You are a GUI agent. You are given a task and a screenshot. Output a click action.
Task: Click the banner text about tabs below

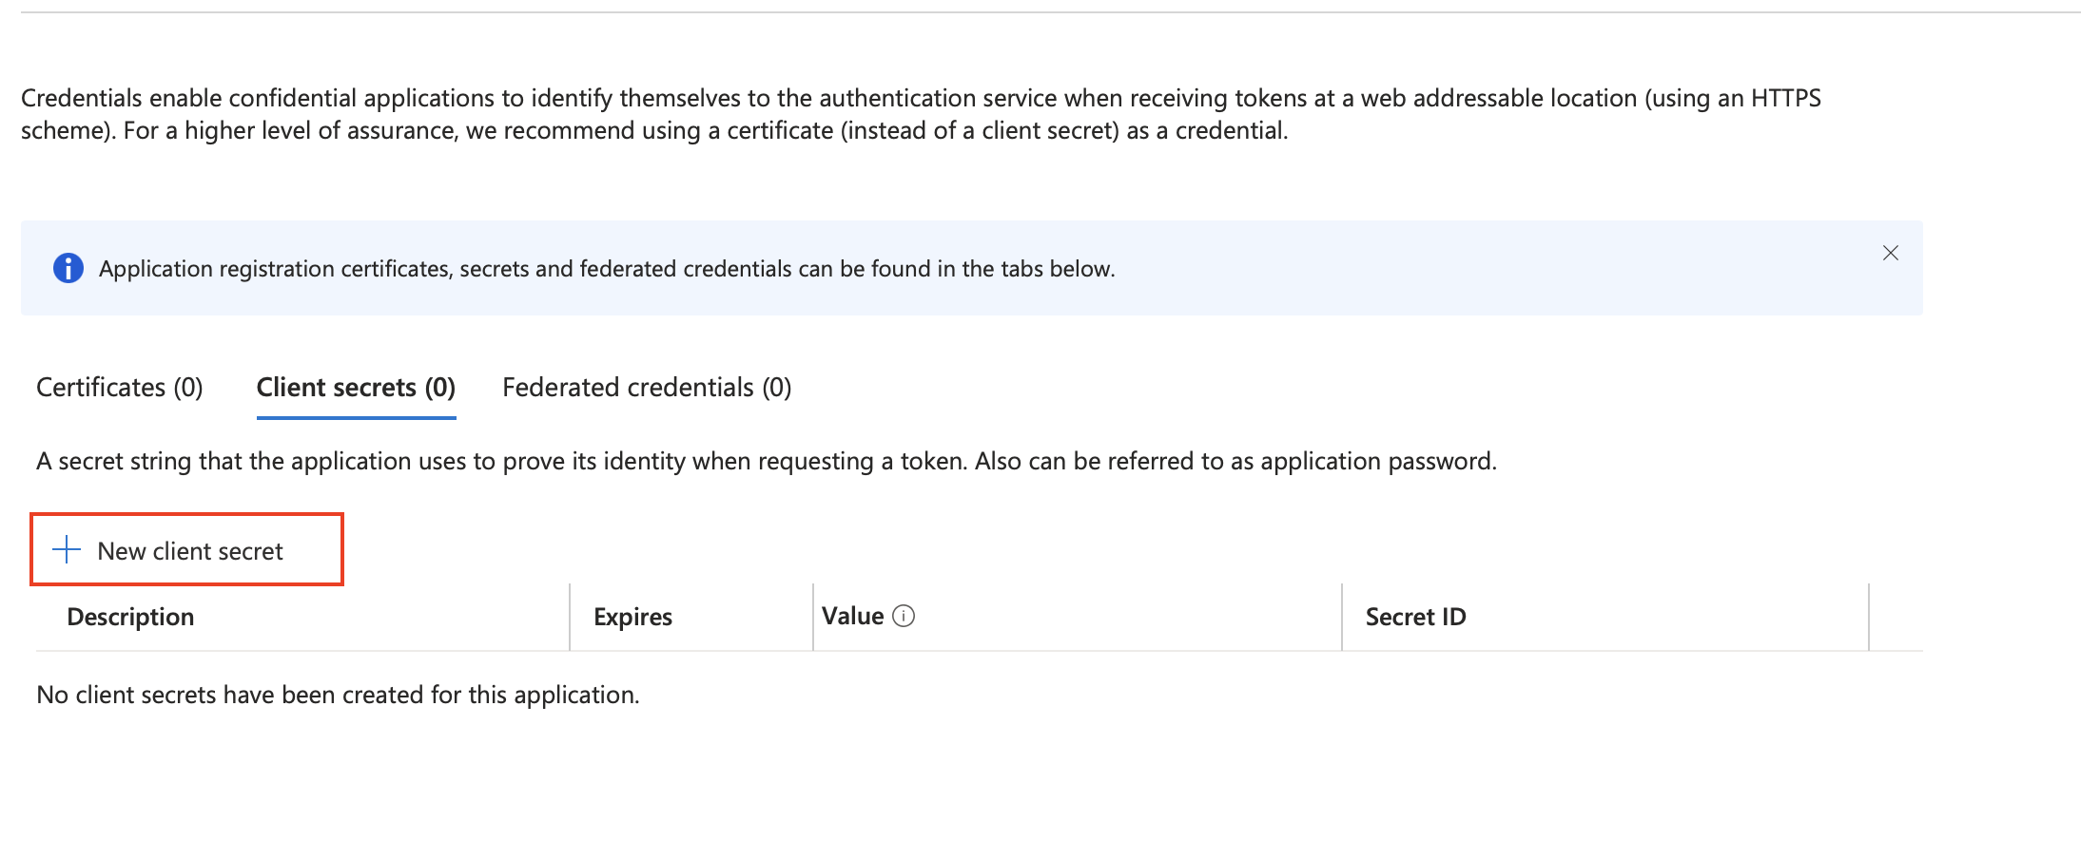click(x=607, y=269)
